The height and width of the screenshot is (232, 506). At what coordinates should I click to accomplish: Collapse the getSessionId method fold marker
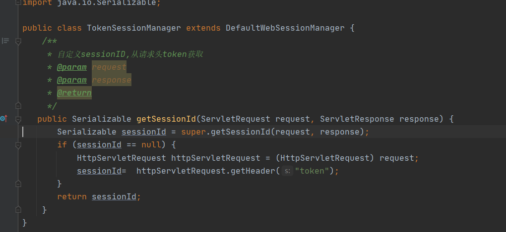coord(18,119)
